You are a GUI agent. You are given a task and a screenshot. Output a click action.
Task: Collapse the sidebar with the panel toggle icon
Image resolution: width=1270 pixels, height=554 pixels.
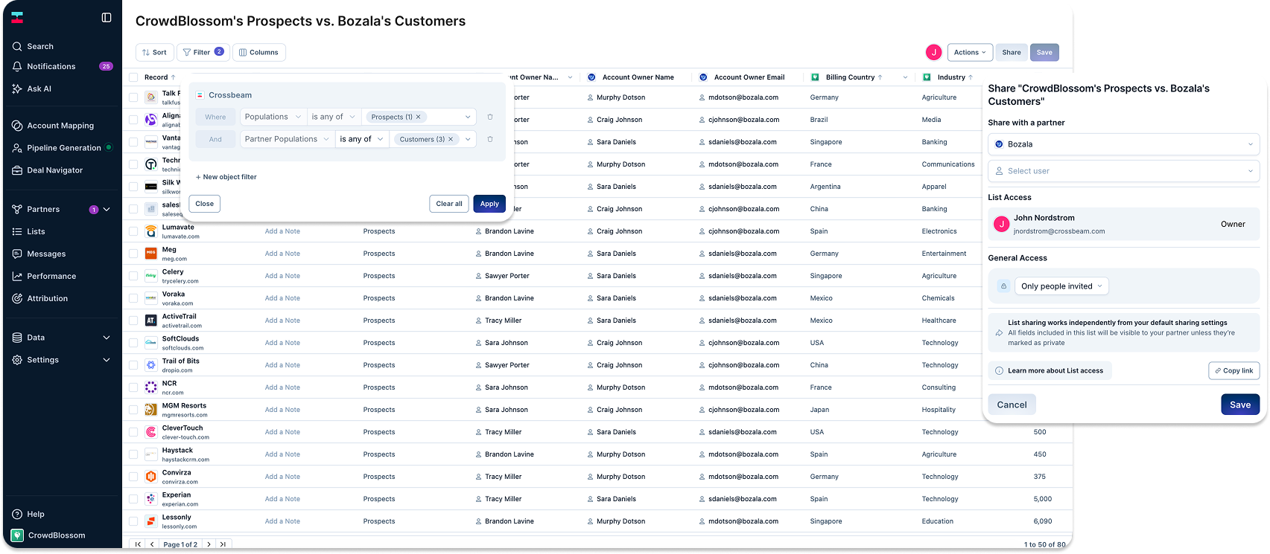tap(107, 17)
